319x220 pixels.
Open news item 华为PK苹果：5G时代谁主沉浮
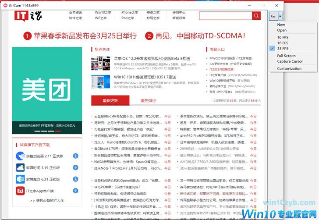click(x=117, y=187)
